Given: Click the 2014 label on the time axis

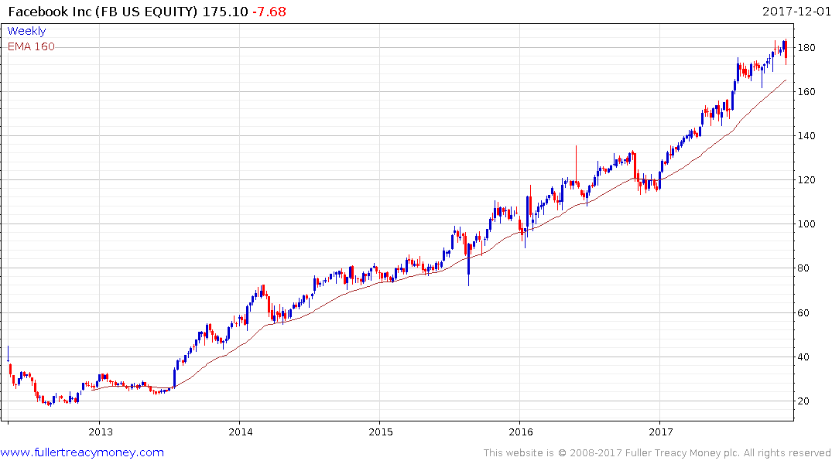Looking at the screenshot, I should [x=241, y=432].
